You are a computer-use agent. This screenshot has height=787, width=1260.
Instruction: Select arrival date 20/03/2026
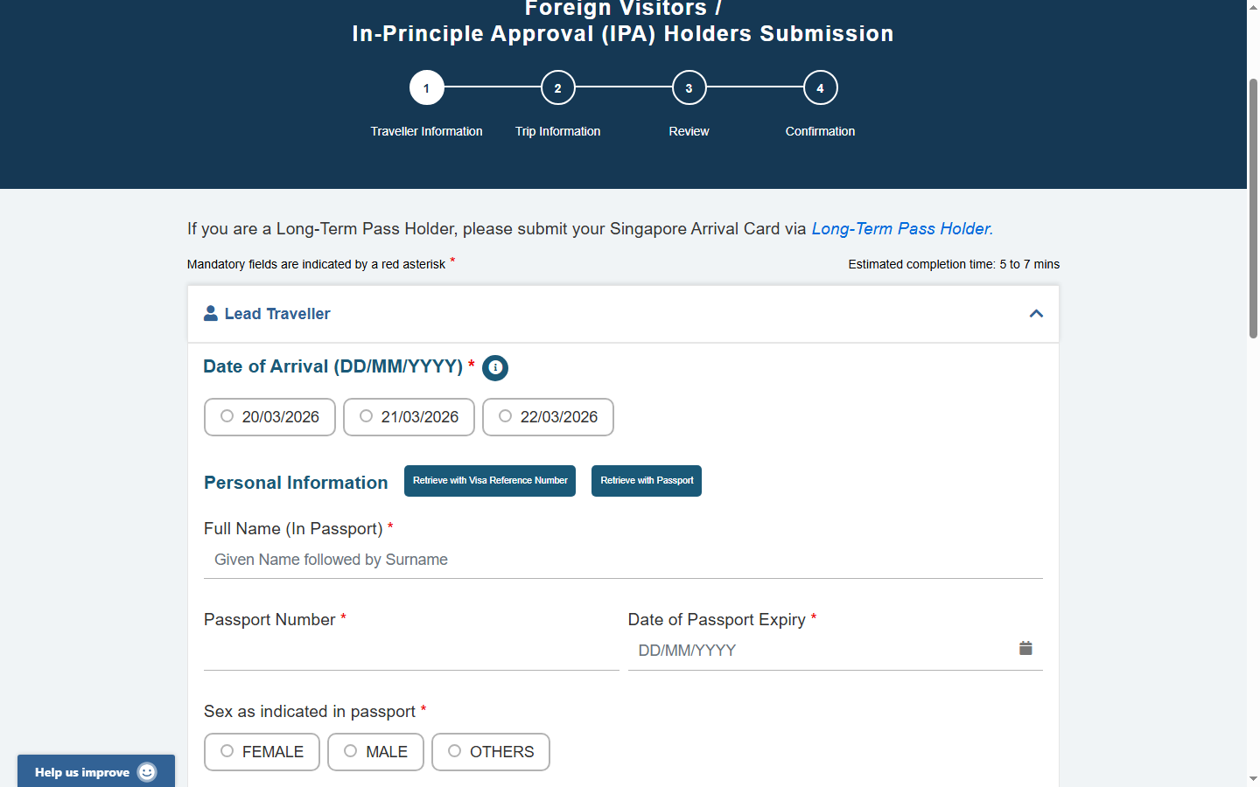[227, 416]
